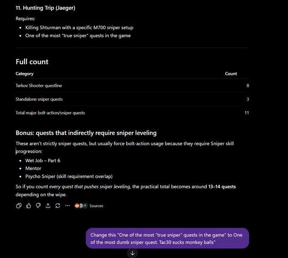Click the count value 8
This screenshot has height=258, width=288.
click(248, 86)
